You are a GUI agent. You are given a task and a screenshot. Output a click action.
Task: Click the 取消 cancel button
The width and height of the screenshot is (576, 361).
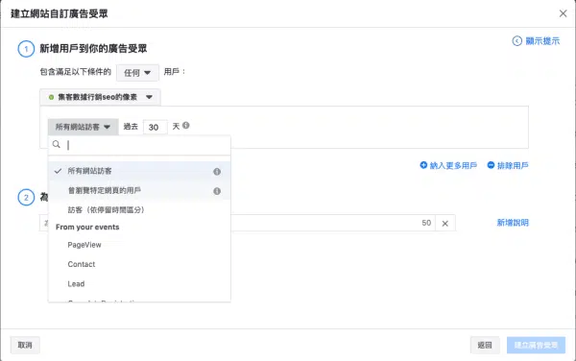click(25, 346)
